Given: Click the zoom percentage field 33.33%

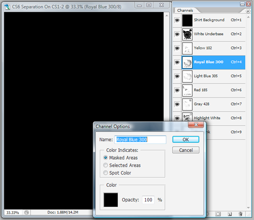Looking at the screenshot, I should [x=13, y=212].
